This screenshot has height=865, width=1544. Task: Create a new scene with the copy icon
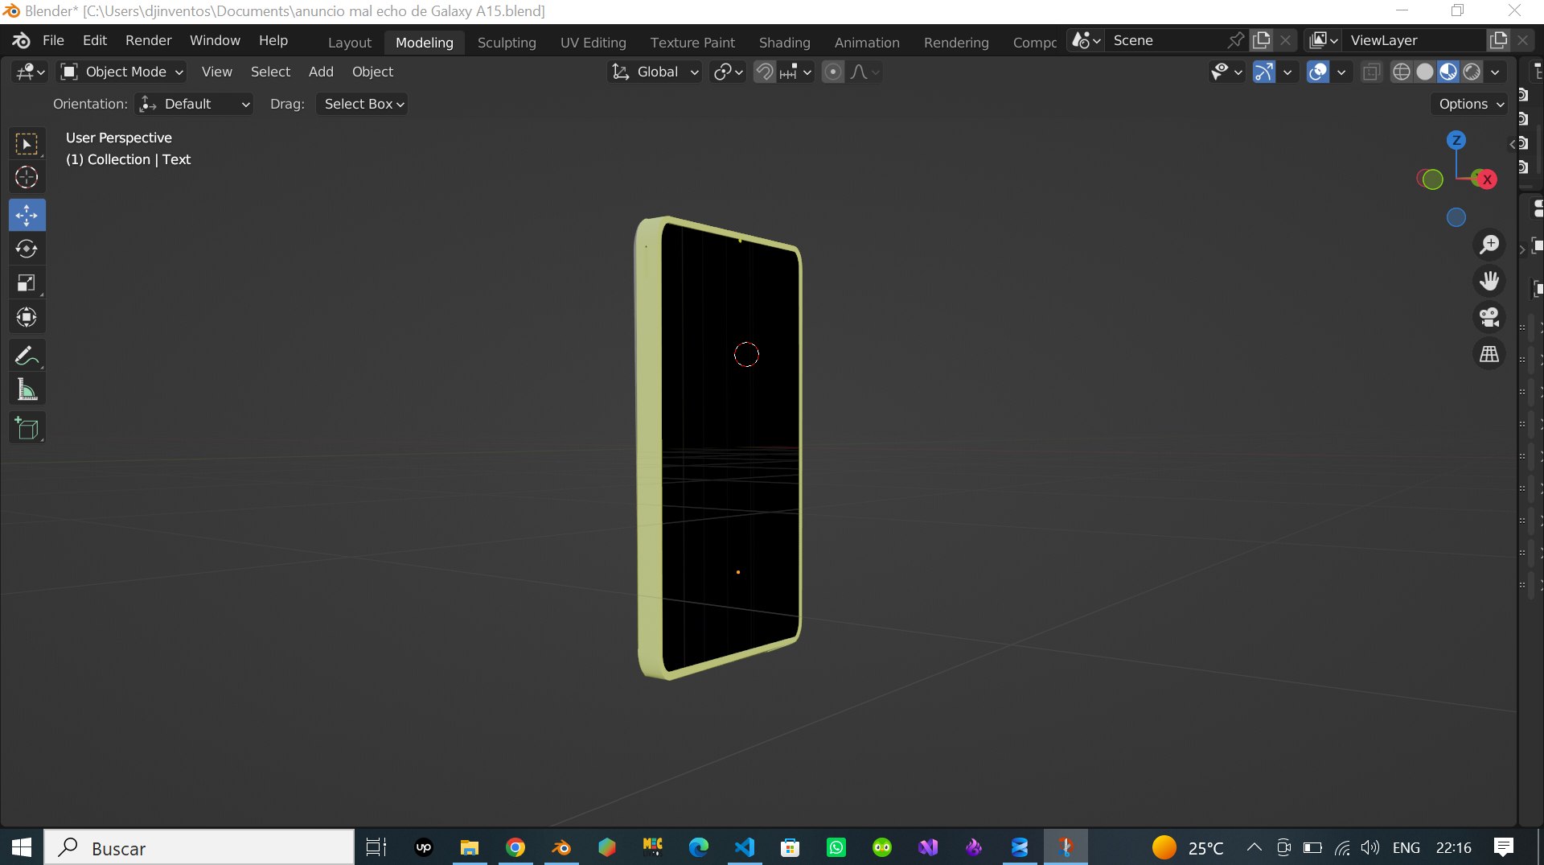1262,40
